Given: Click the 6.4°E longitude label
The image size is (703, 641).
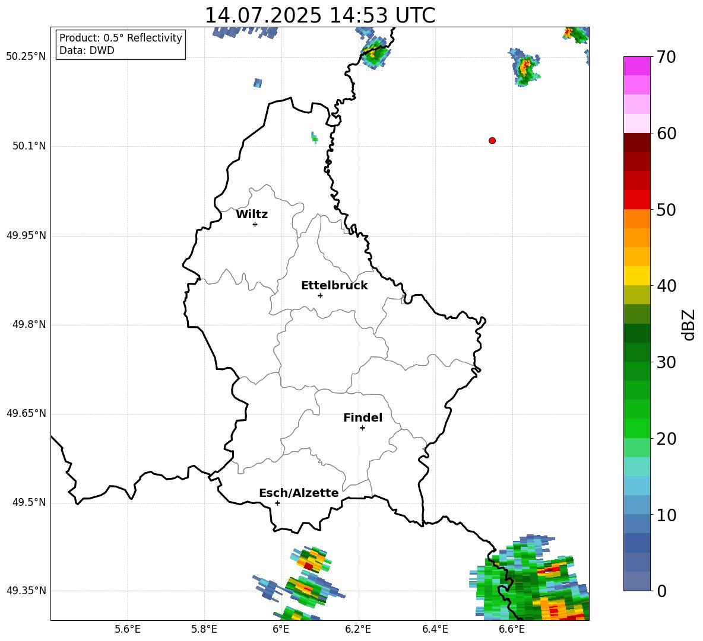Looking at the screenshot, I should [x=435, y=629].
